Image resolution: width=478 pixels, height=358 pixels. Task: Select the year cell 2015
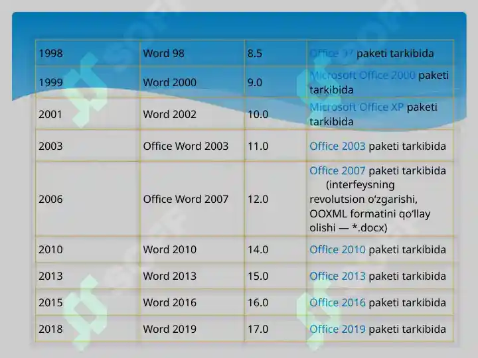[88, 302]
